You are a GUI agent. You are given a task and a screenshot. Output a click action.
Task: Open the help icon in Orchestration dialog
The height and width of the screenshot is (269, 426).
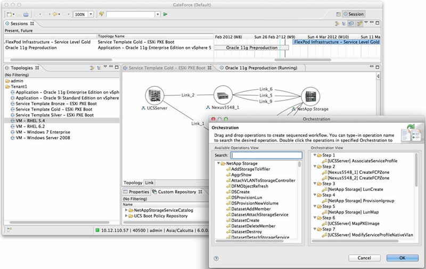click(x=216, y=258)
